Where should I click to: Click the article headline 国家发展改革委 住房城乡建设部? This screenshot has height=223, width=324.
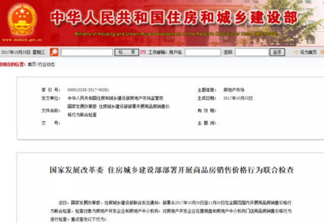171,170
